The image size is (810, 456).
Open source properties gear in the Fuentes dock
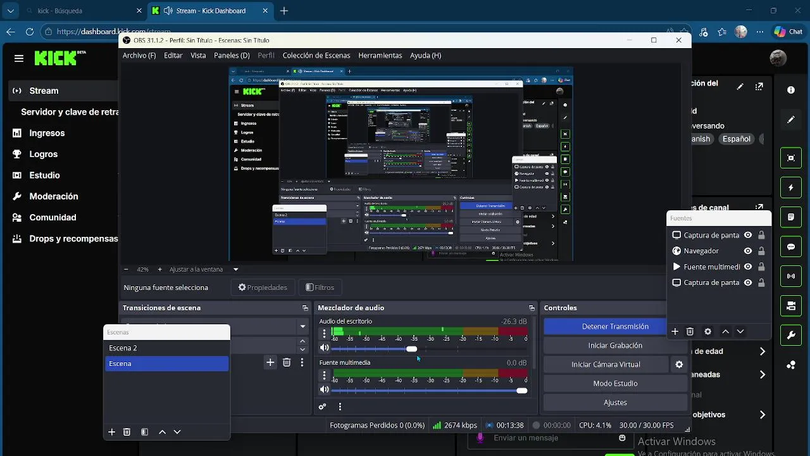pyautogui.click(x=708, y=331)
